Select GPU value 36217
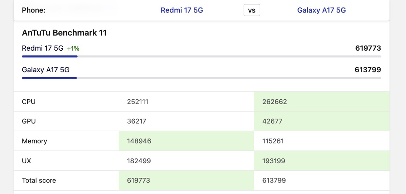 pos(137,121)
